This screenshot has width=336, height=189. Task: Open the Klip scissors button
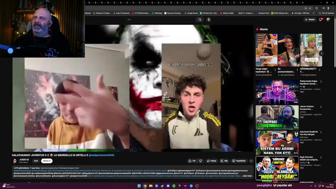point(224,161)
